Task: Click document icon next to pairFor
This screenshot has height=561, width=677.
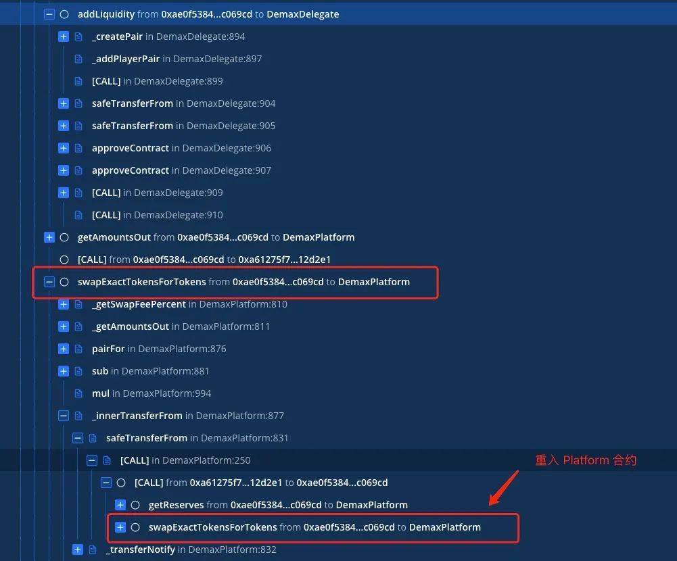Action: (x=78, y=349)
